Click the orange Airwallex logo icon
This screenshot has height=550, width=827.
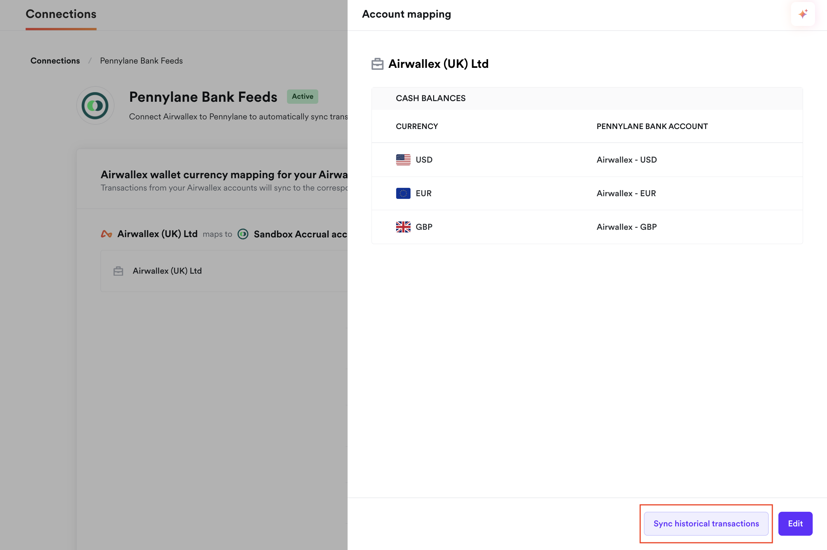[x=107, y=234]
